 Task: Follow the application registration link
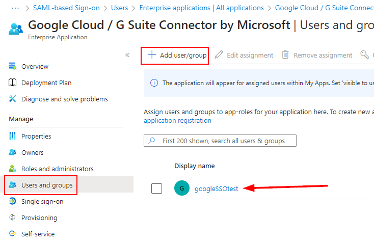177,121
